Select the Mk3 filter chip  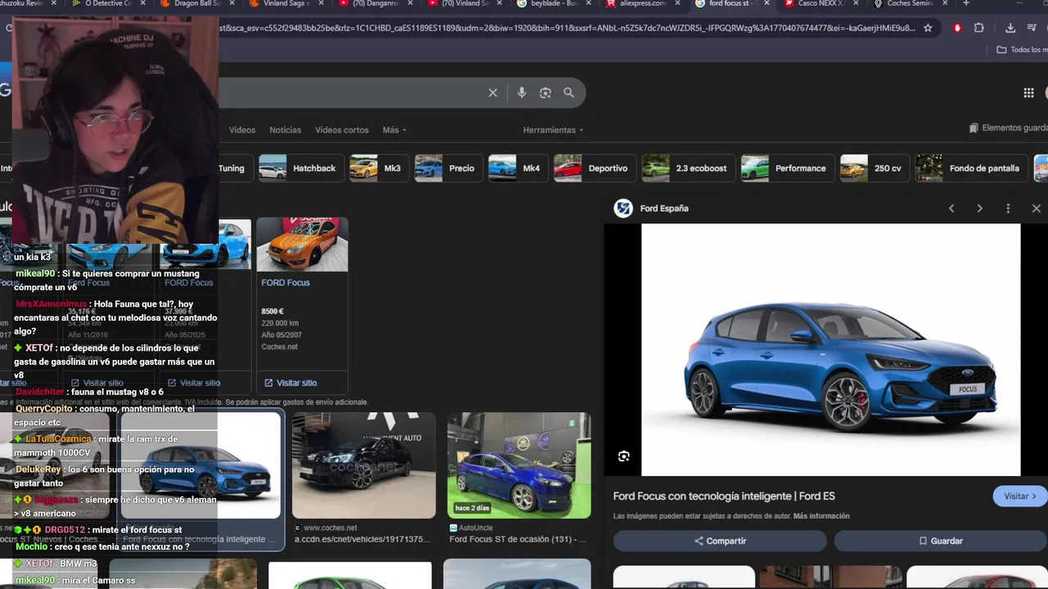(x=379, y=169)
